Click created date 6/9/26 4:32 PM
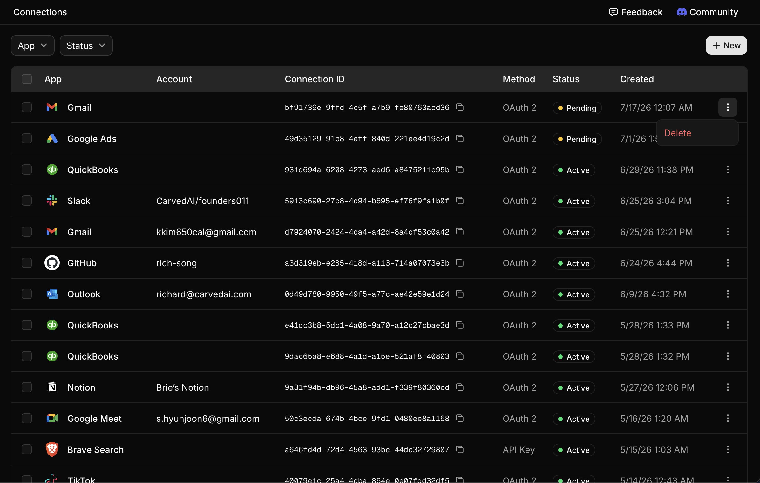The image size is (760, 483). click(x=653, y=294)
